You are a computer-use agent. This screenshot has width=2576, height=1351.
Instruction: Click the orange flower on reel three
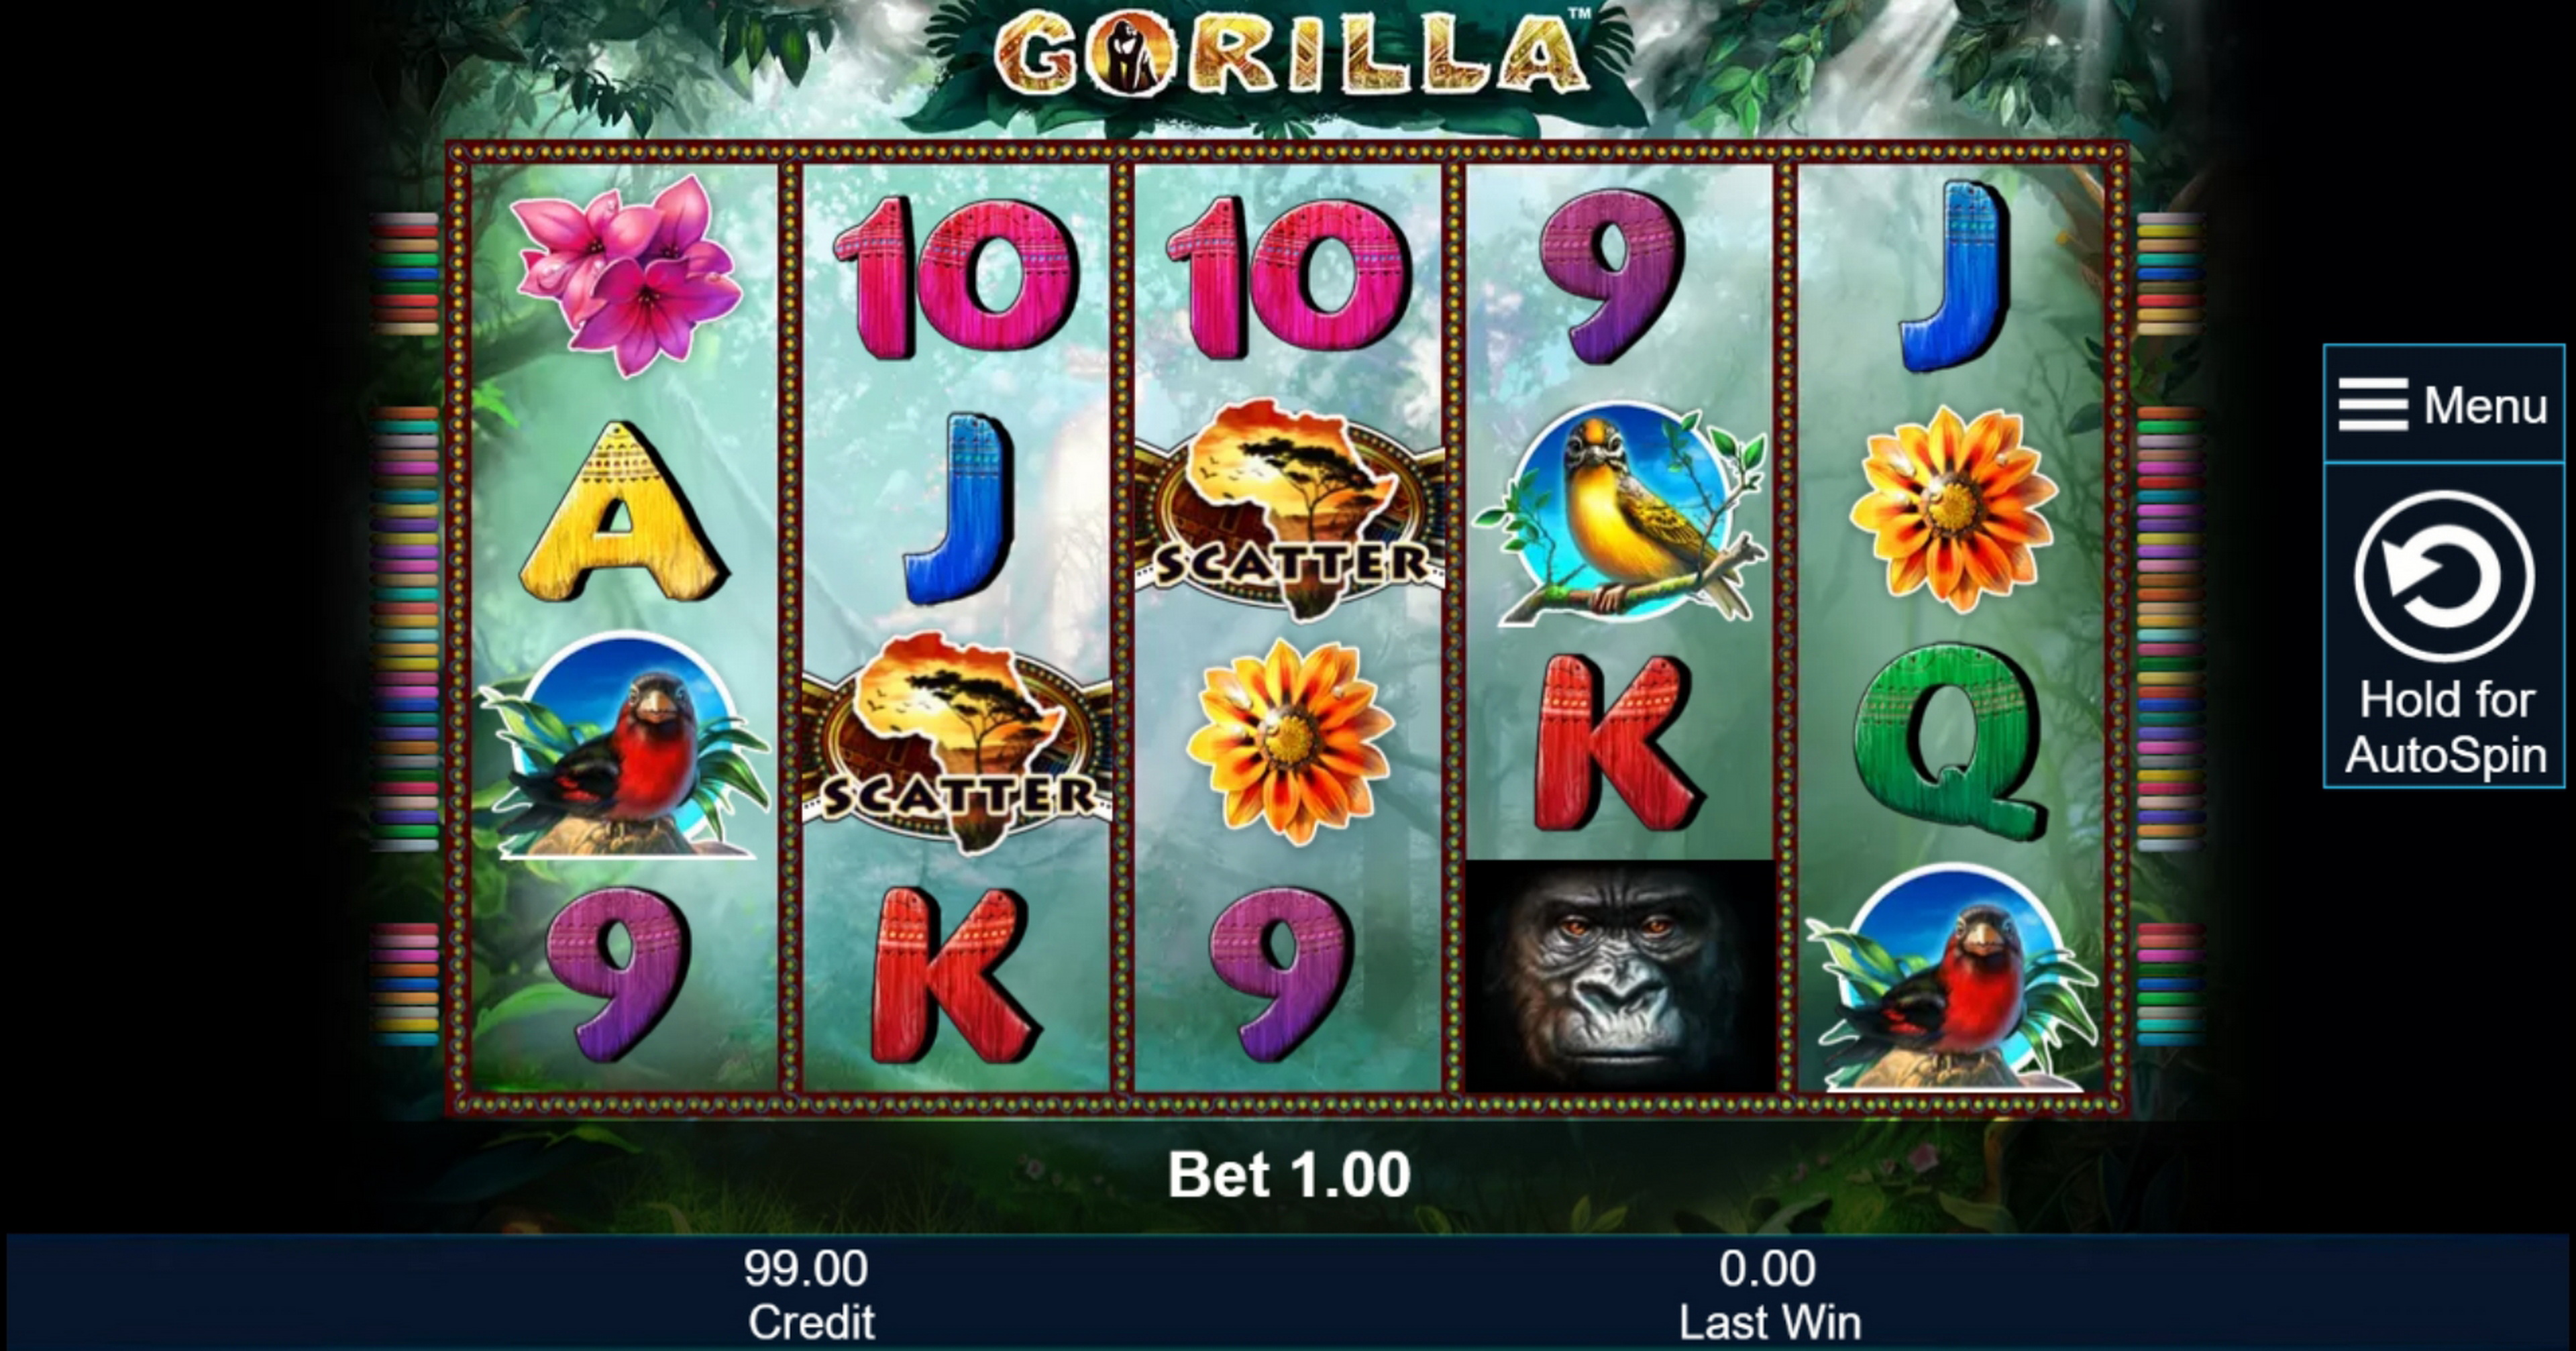coord(1289,742)
